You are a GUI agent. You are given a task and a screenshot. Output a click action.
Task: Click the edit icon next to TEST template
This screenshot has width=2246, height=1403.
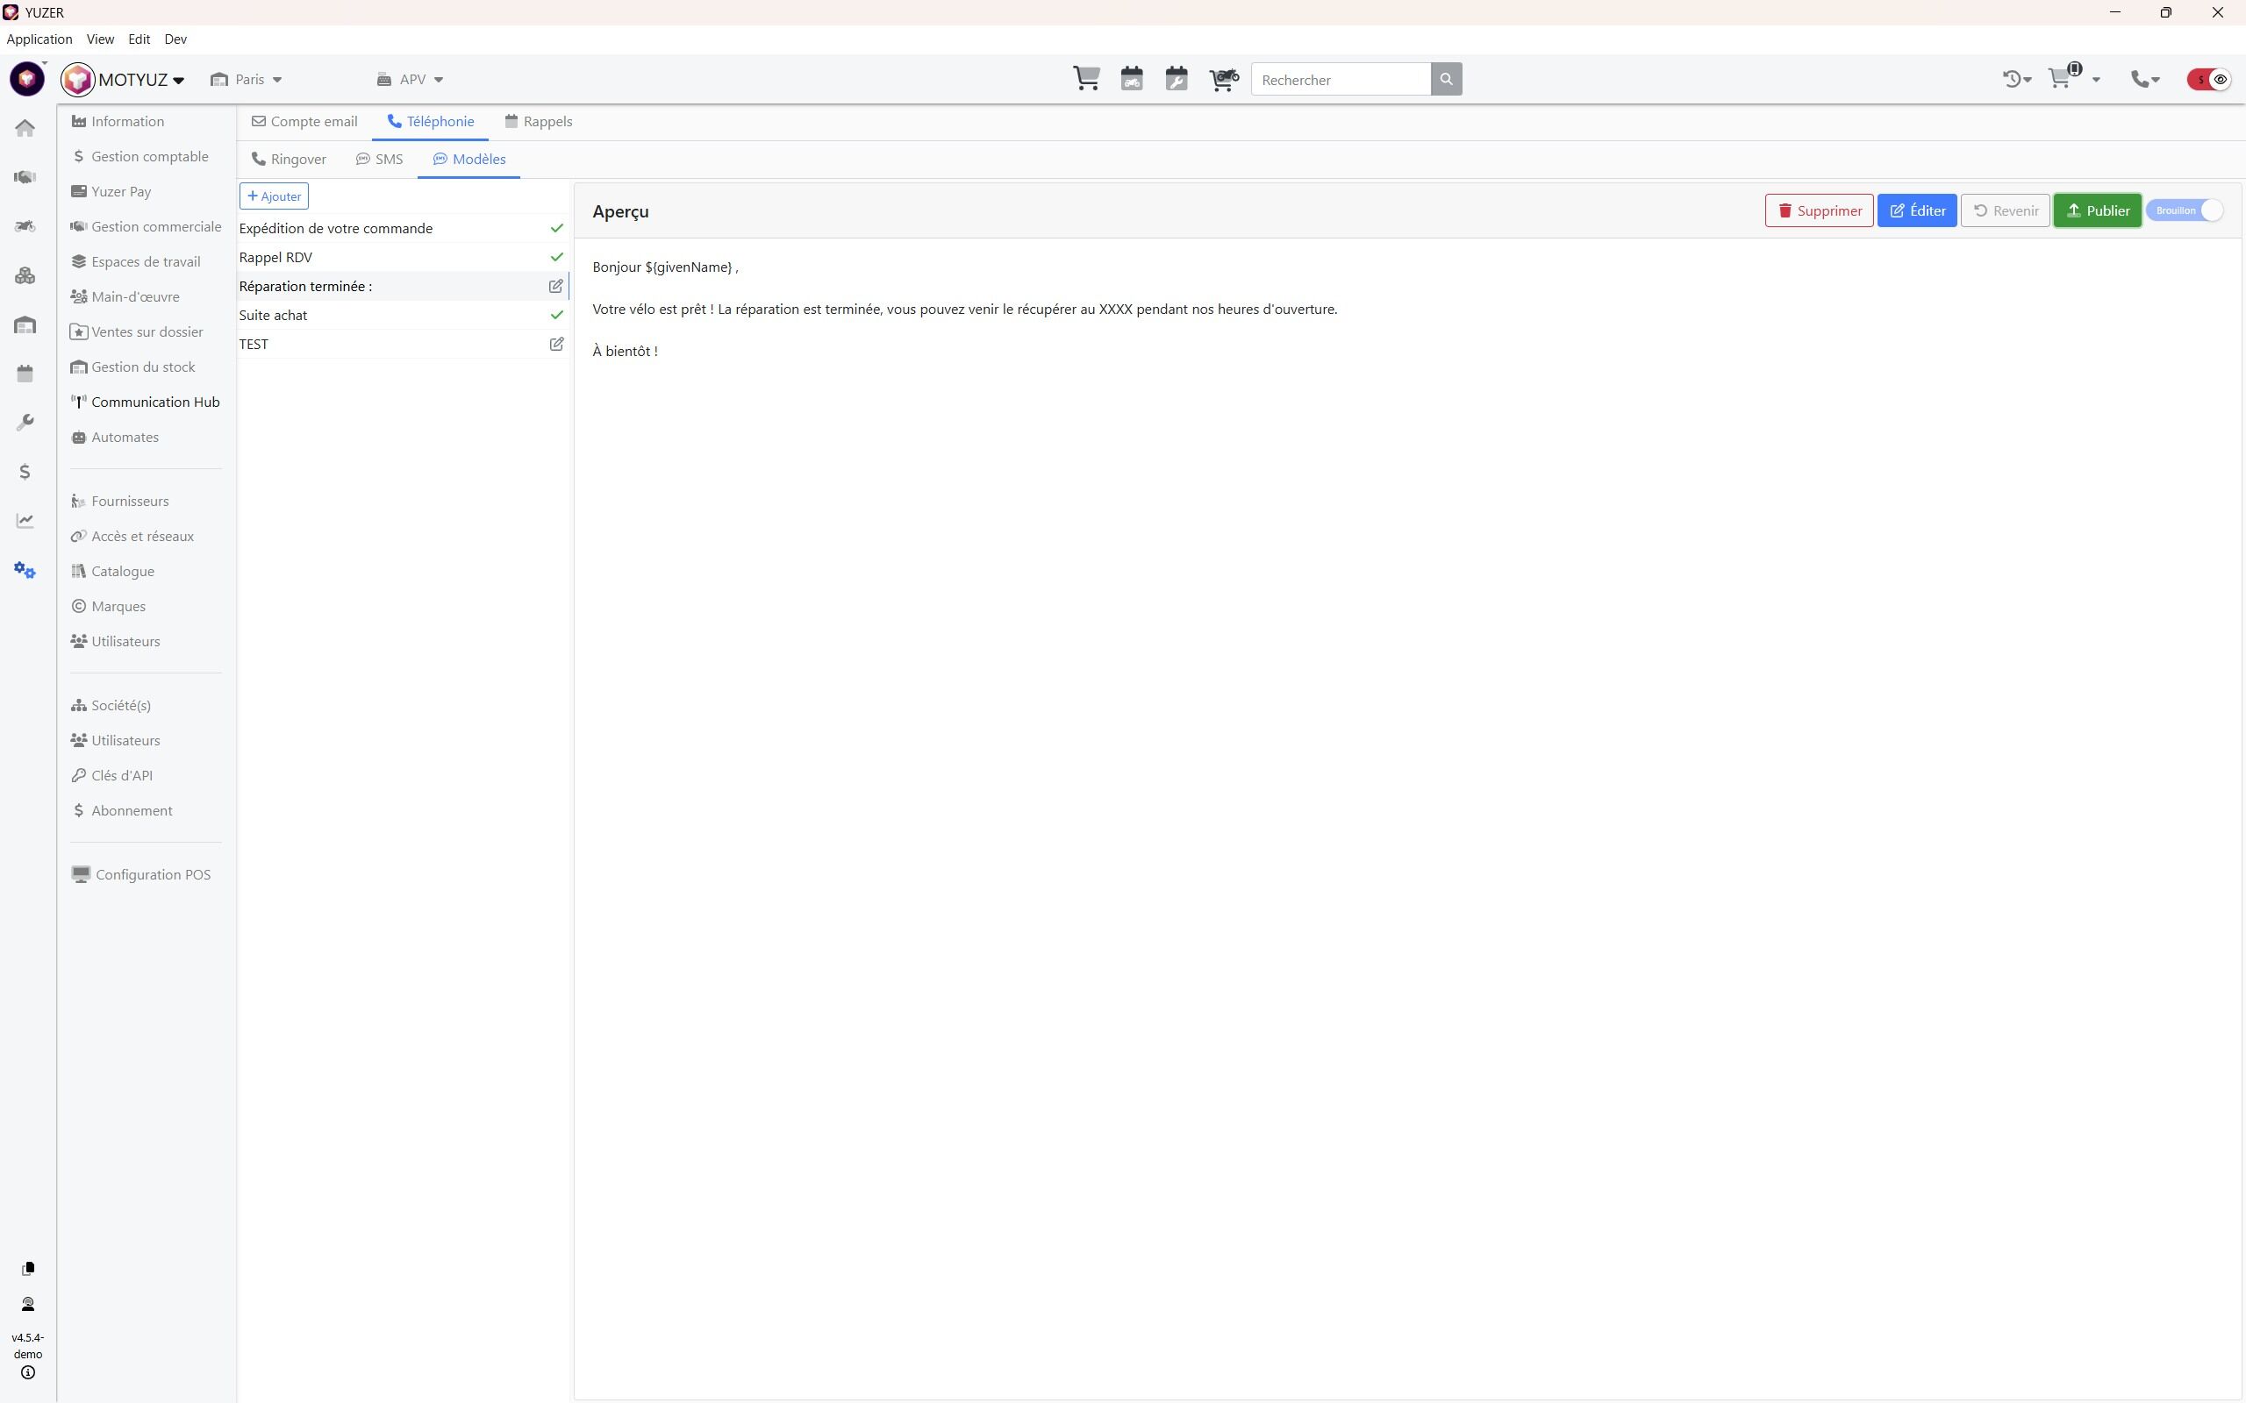pyautogui.click(x=556, y=345)
